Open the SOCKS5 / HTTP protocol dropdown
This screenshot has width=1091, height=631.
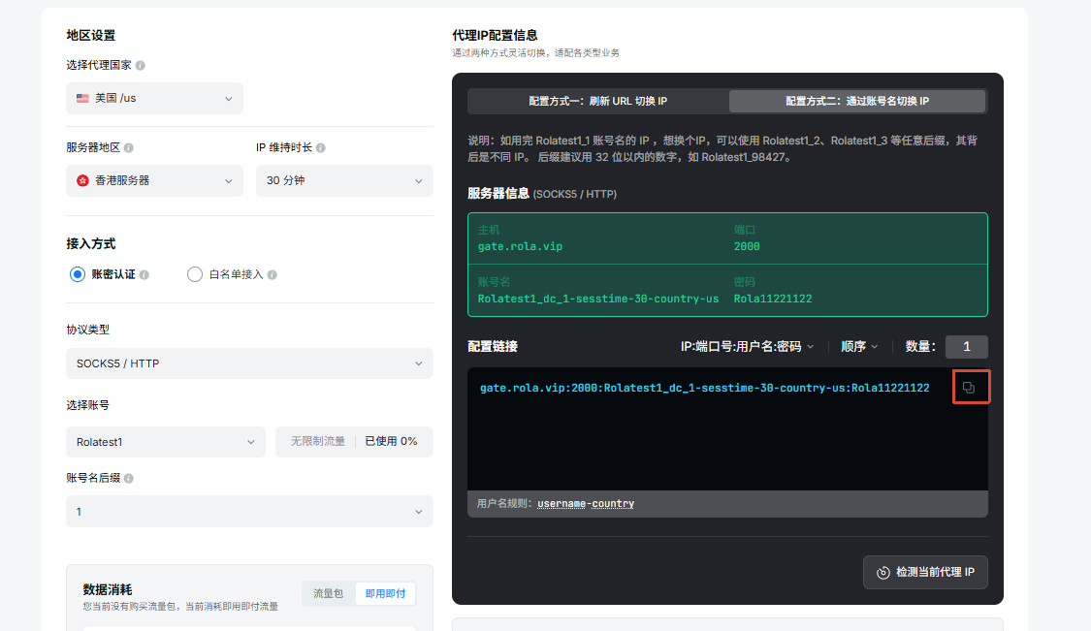(249, 363)
